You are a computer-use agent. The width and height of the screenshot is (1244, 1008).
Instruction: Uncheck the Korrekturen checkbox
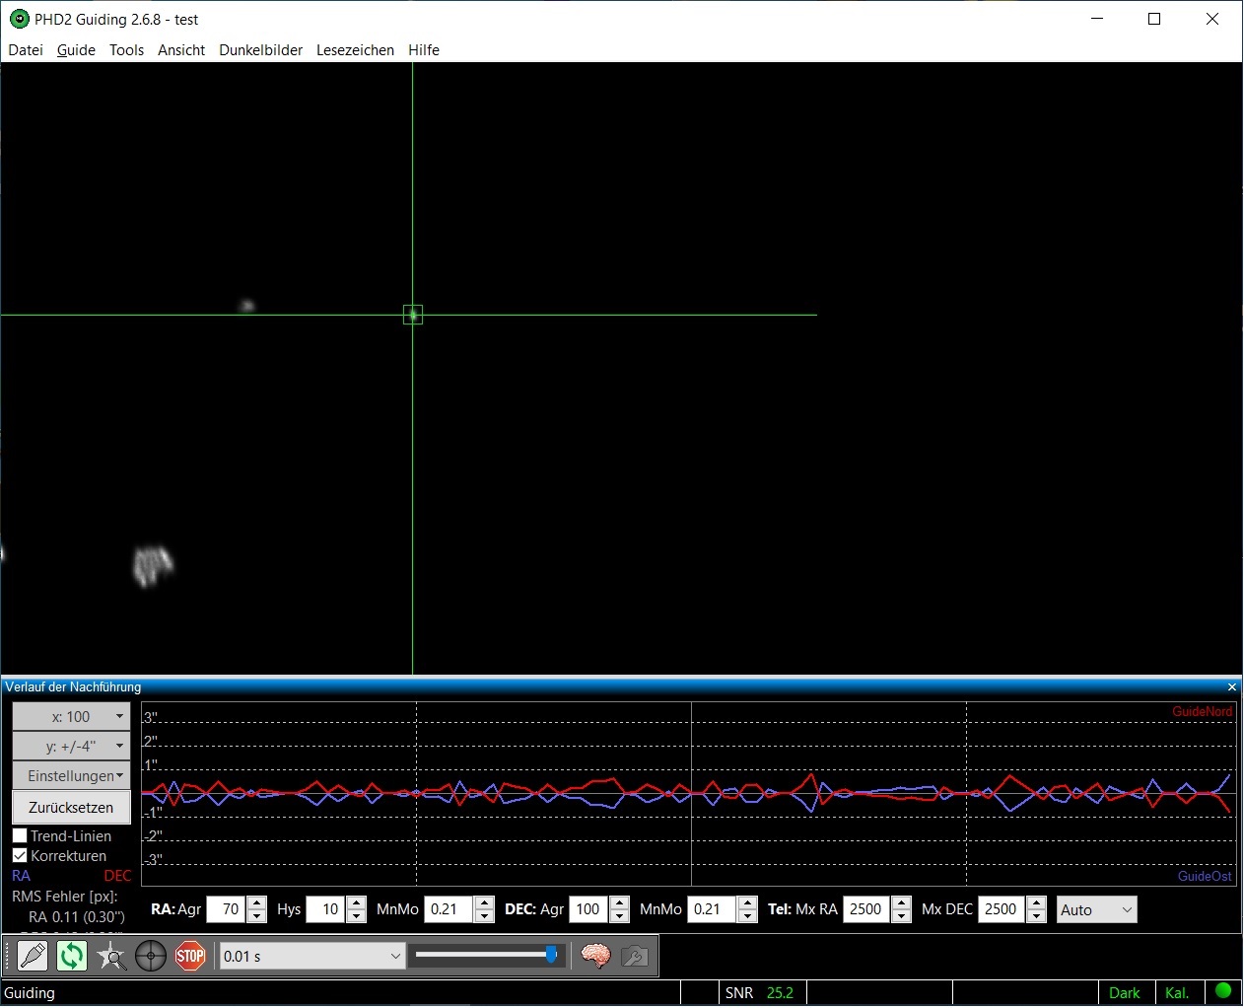coord(20,855)
